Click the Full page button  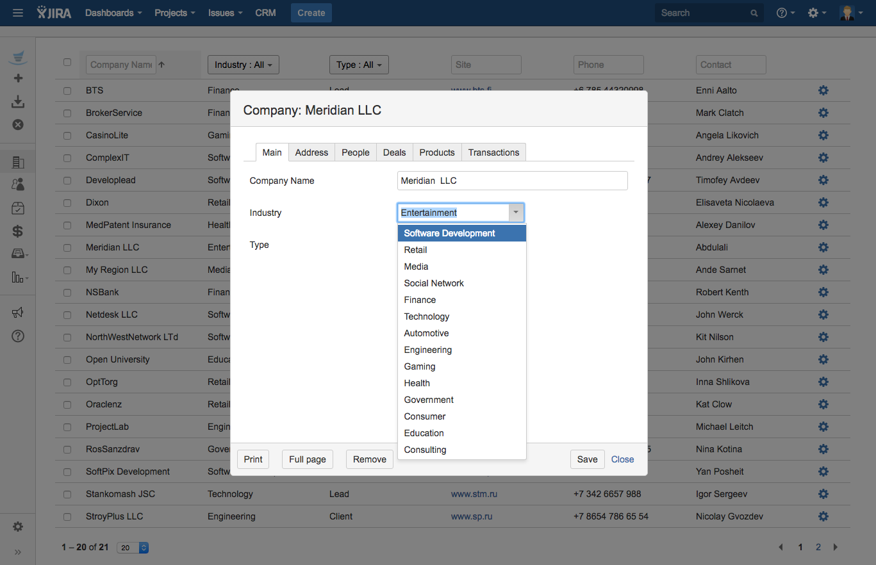(x=308, y=459)
